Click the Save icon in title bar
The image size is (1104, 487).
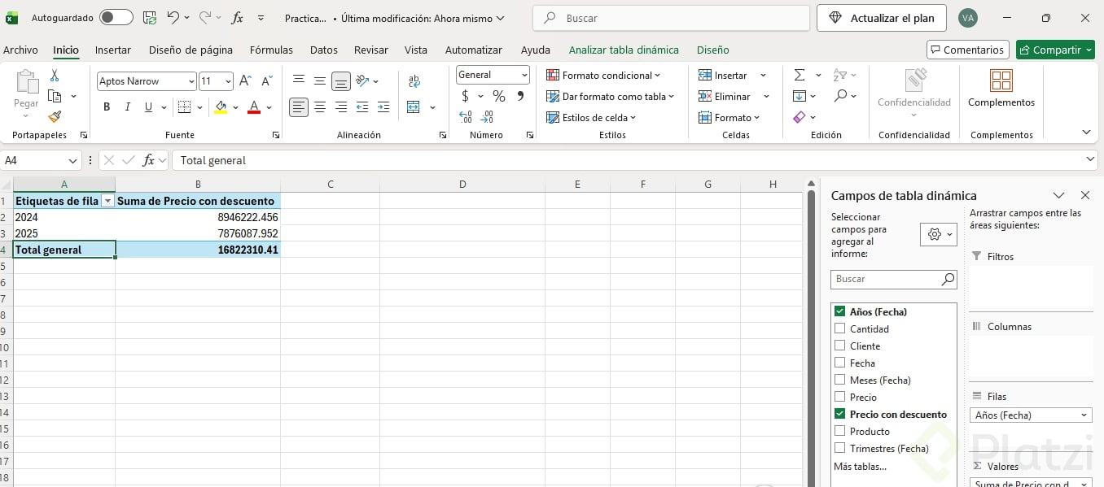(150, 18)
